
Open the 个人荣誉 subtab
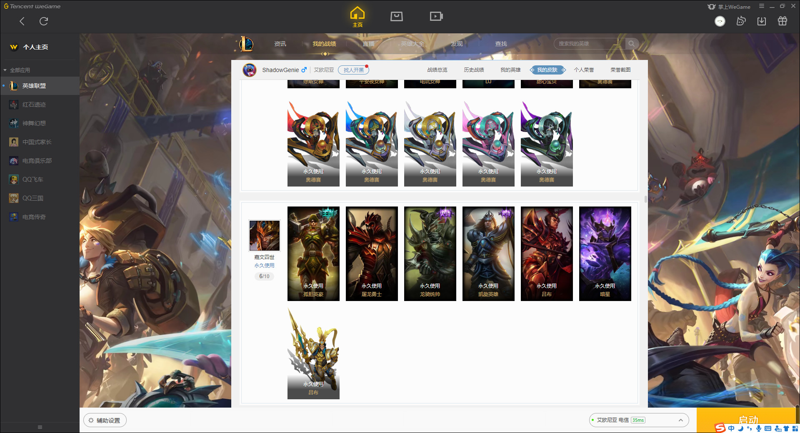(x=584, y=70)
